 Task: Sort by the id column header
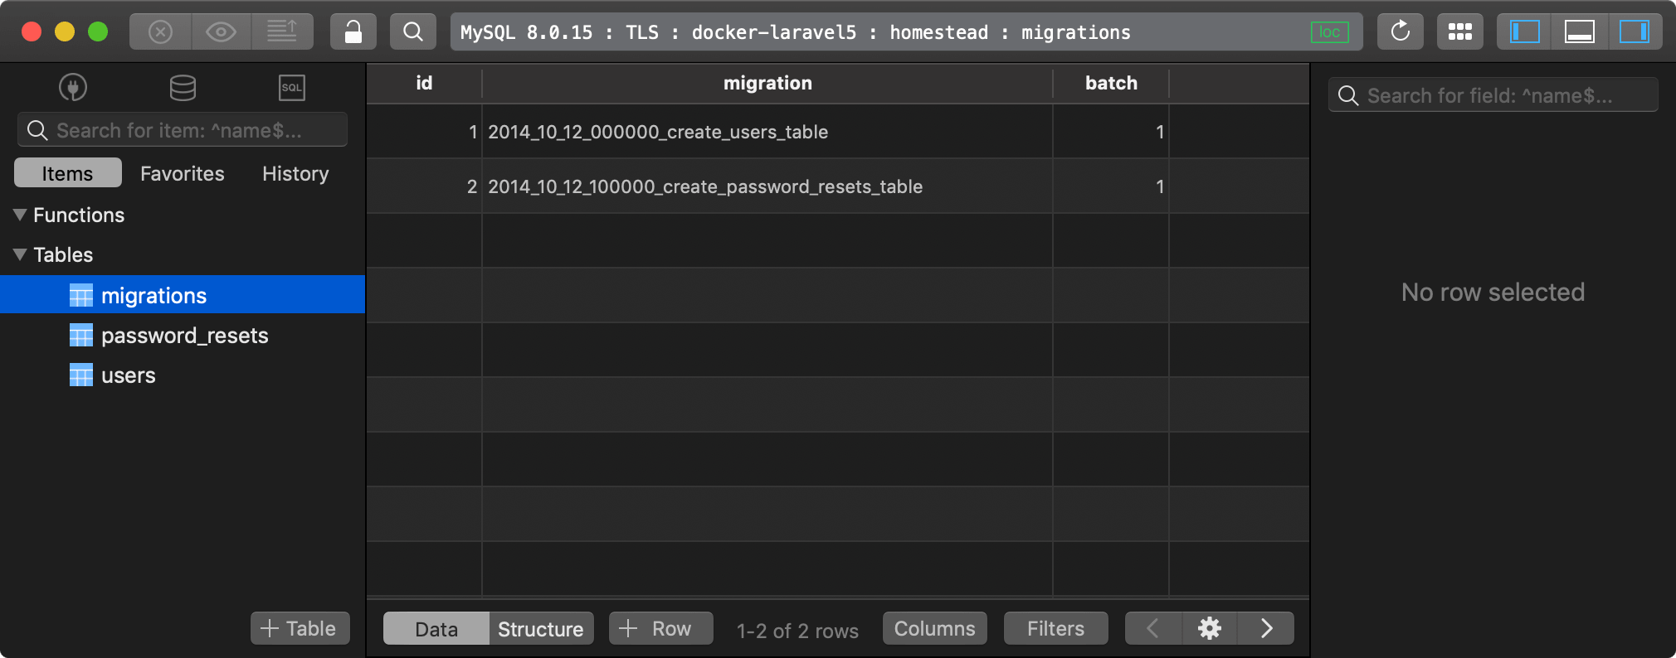pos(424,83)
